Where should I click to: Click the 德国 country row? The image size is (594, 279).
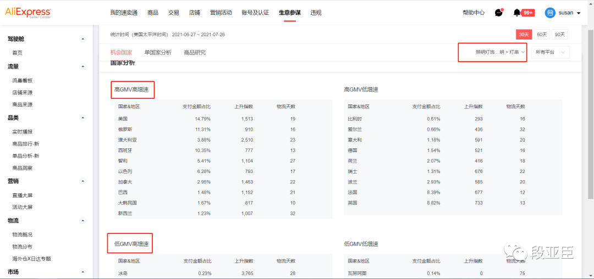453,150
